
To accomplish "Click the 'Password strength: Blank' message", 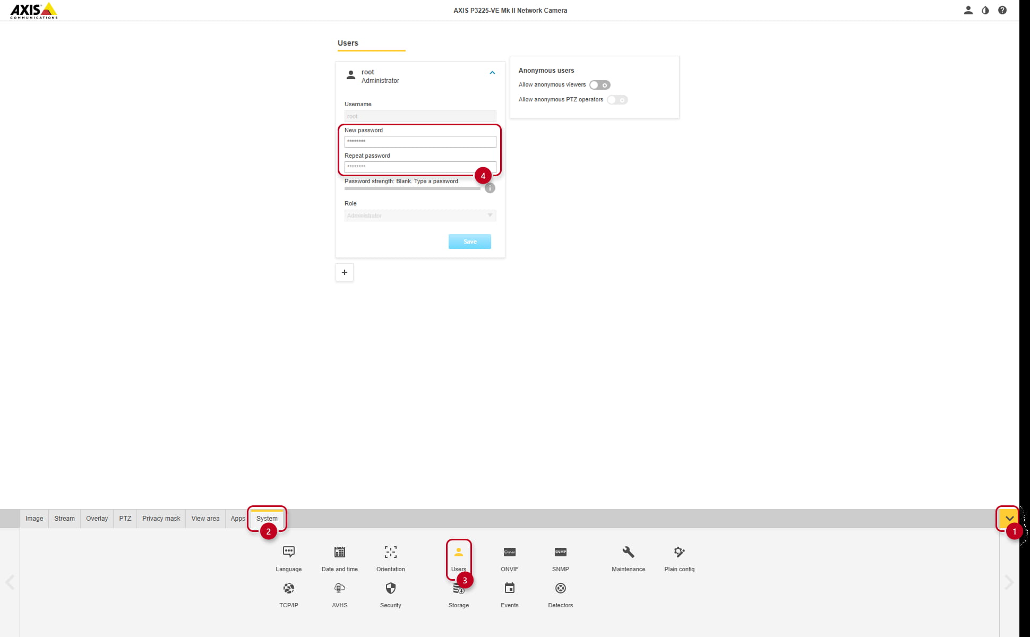I will coord(402,182).
